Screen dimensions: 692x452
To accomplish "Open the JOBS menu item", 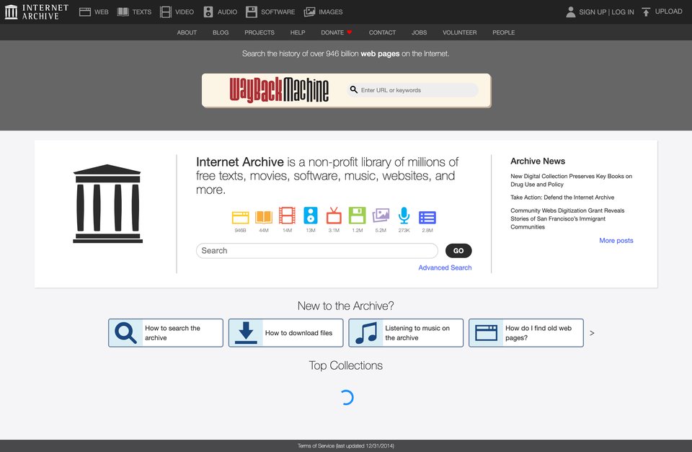I will pos(419,32).
